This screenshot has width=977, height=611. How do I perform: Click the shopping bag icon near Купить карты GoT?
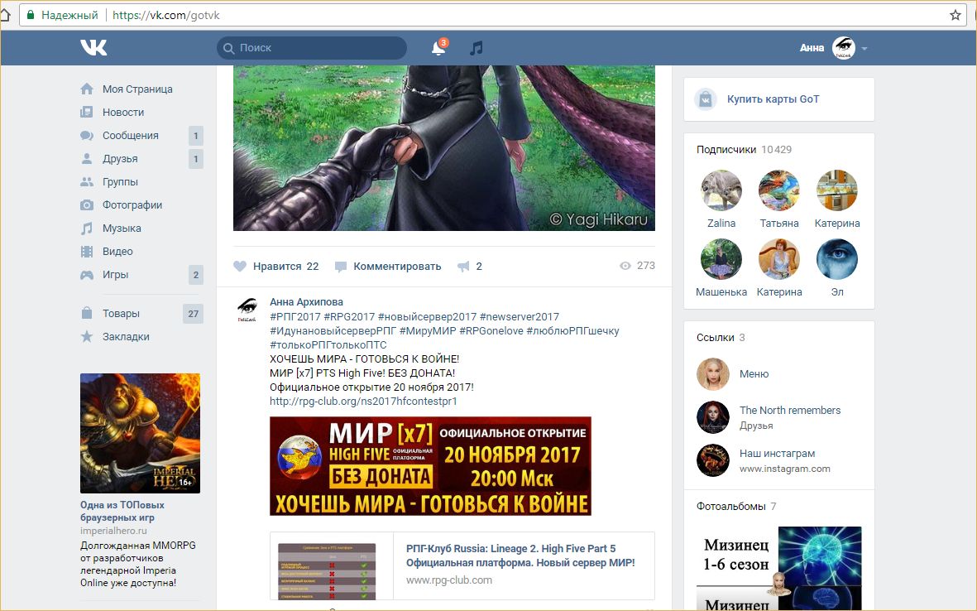(706, 99)
